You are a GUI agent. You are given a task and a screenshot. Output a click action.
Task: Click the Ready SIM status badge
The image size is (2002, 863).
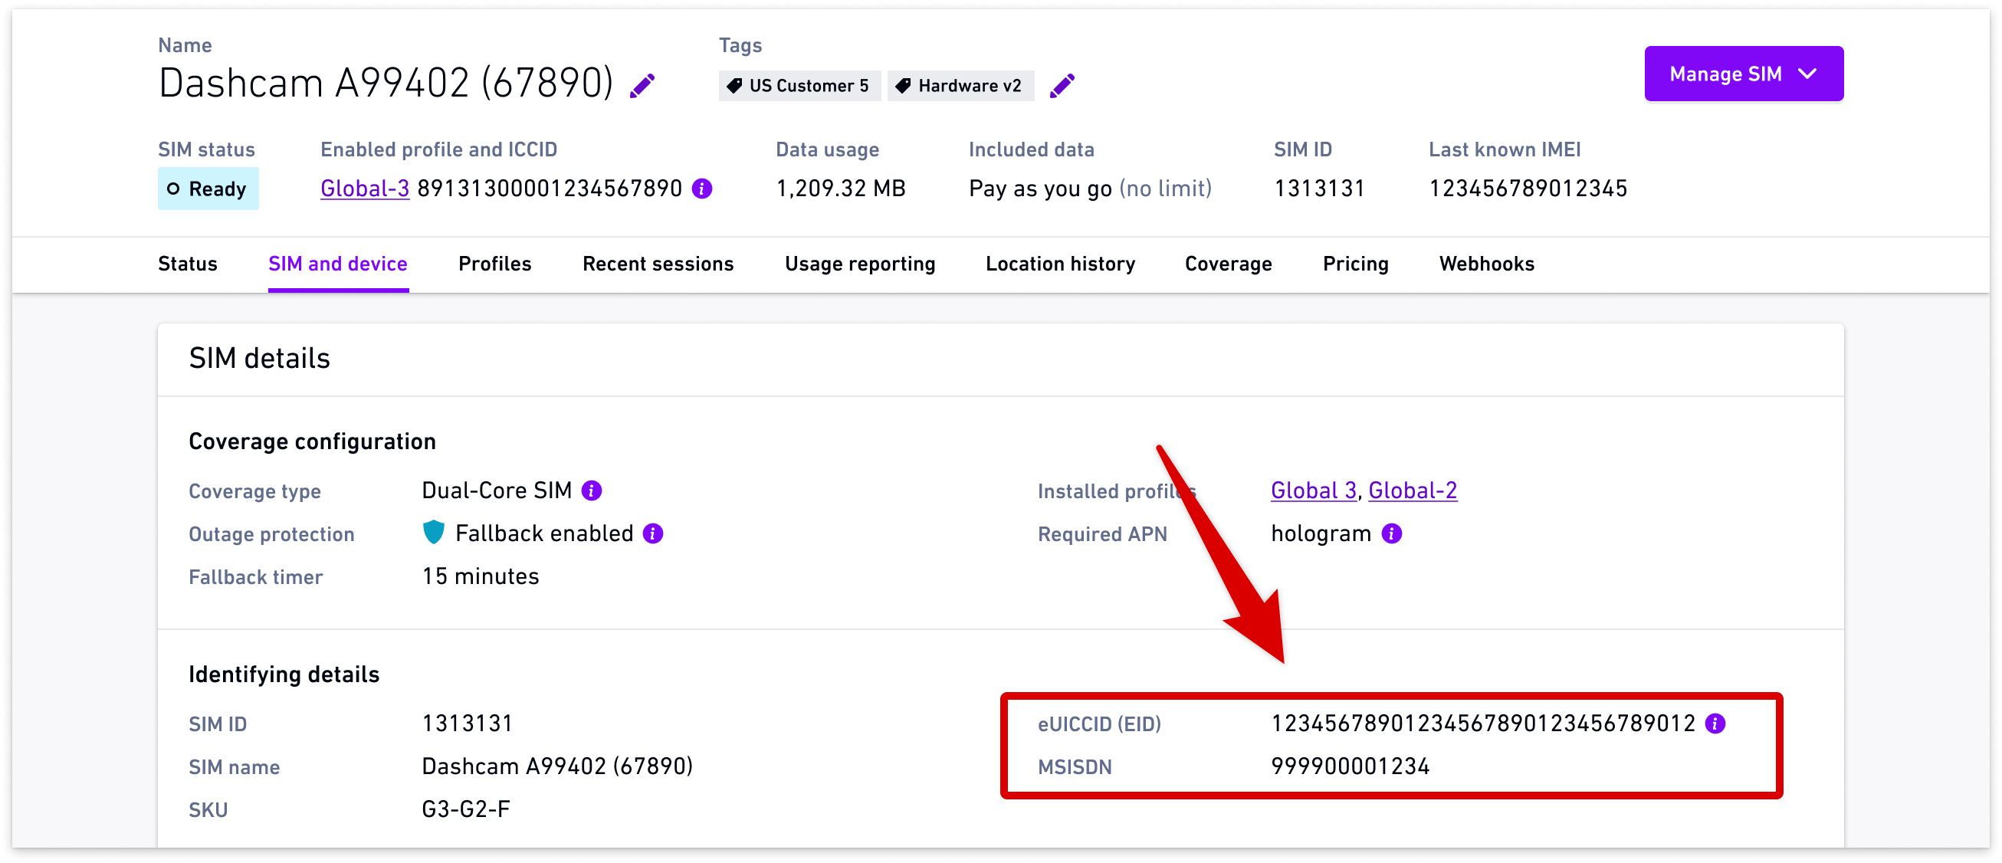(x=208, y=189)
